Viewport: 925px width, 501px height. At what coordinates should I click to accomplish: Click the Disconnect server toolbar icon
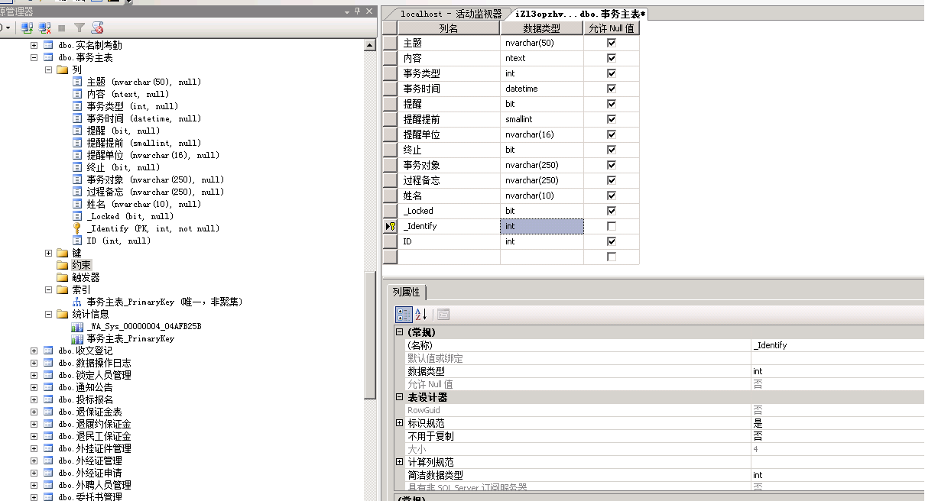tap(45, 27)
